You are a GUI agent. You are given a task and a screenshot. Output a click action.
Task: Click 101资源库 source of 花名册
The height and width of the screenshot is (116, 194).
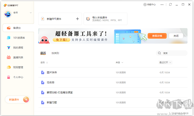tap(121, 82)
